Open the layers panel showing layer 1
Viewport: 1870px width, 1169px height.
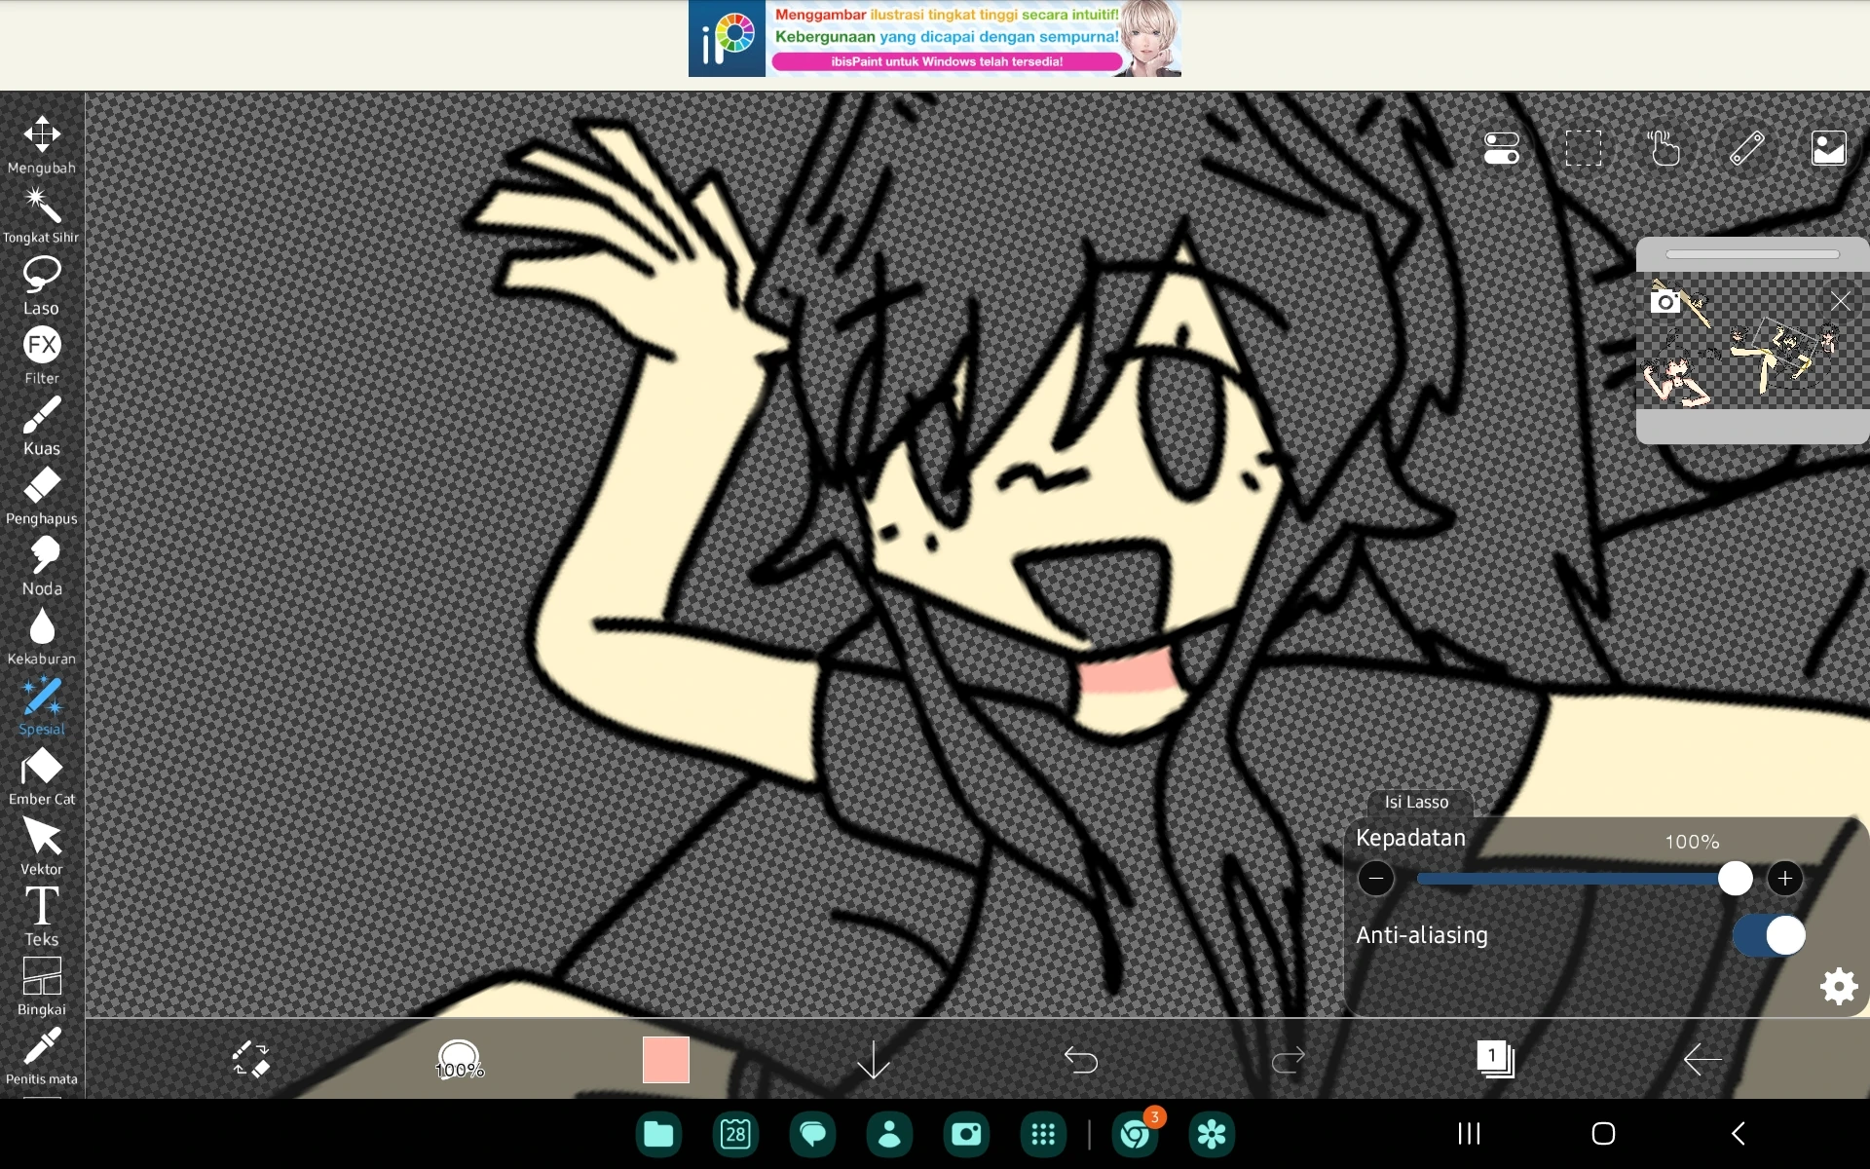coord(1496,1060)
